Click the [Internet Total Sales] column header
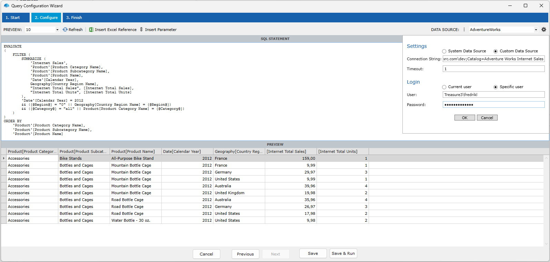The image size is (550, 262). click(x=291, y=151)
